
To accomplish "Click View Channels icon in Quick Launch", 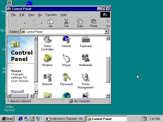I will click(38, 119).
